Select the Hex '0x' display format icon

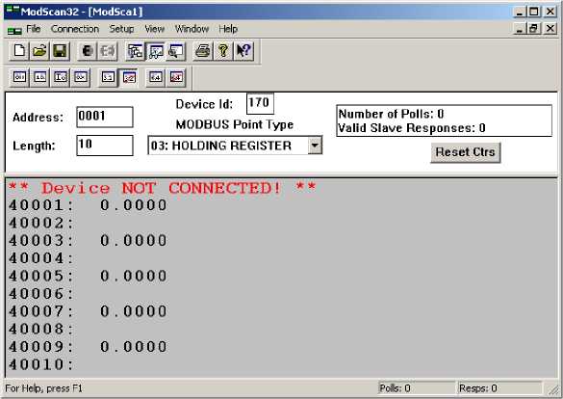click(x=81, y=77)
